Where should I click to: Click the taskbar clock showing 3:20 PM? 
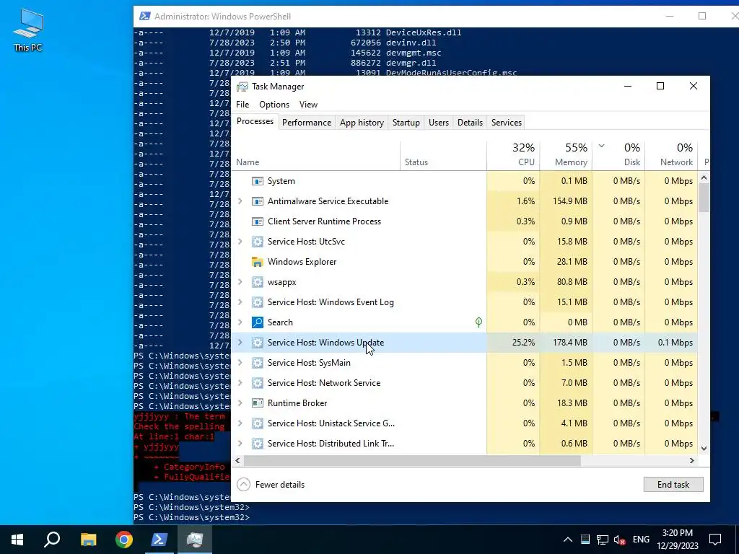point(677,540)
